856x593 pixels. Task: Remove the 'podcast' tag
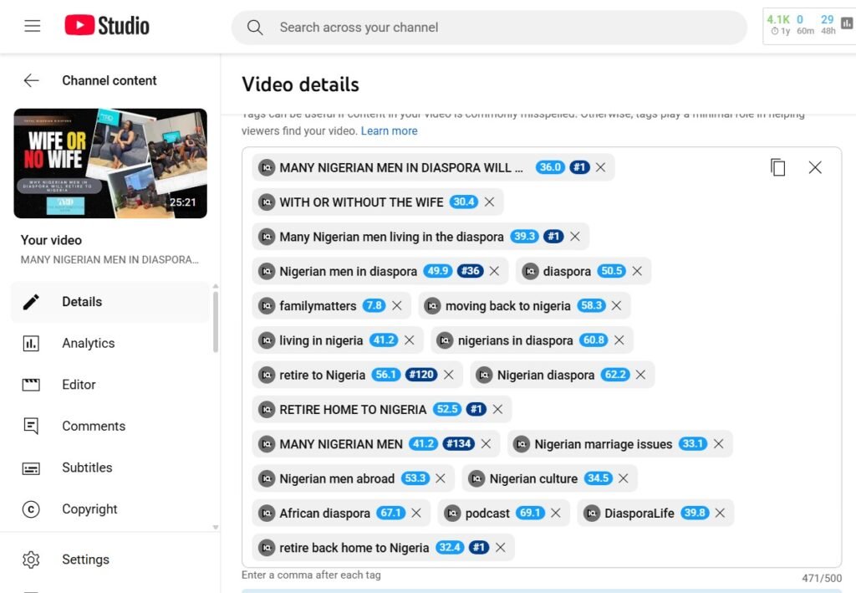[555, 514]
